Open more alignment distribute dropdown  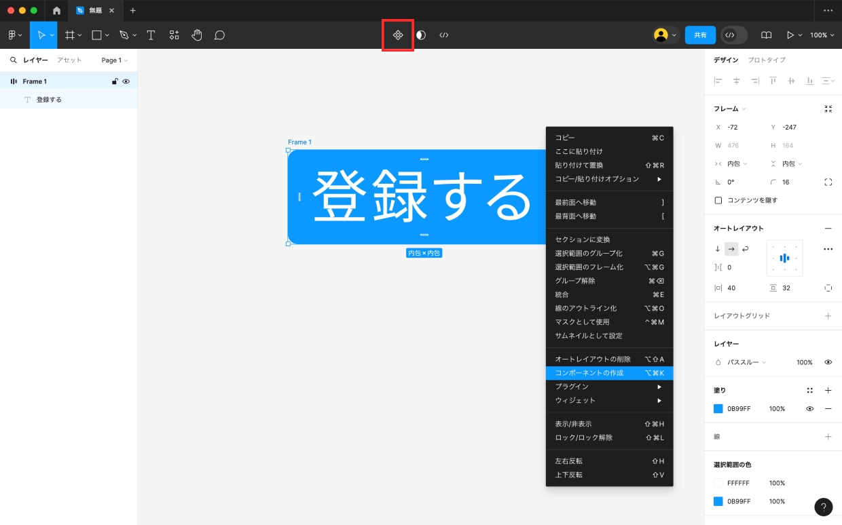coord(828,81)
